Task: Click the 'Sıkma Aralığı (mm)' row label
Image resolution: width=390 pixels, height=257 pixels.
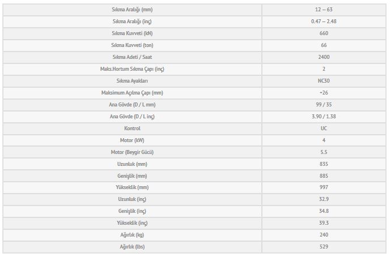Action: tap(132, 10)
